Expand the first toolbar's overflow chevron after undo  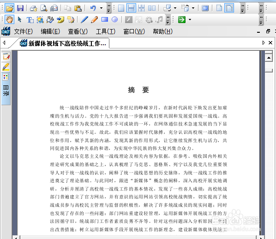click(109, 8)
